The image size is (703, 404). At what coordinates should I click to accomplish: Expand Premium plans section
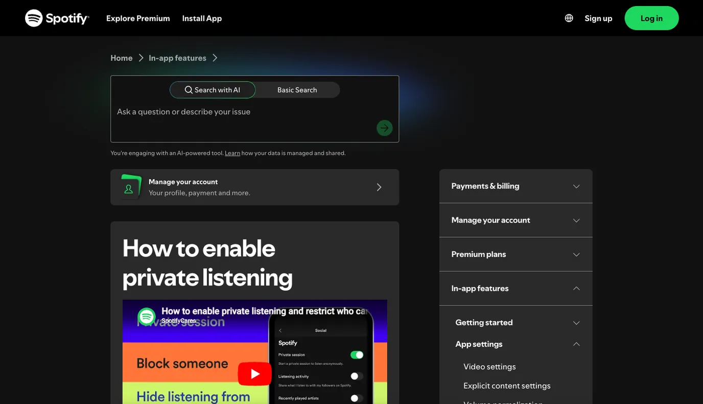click(x=516, y=254)
